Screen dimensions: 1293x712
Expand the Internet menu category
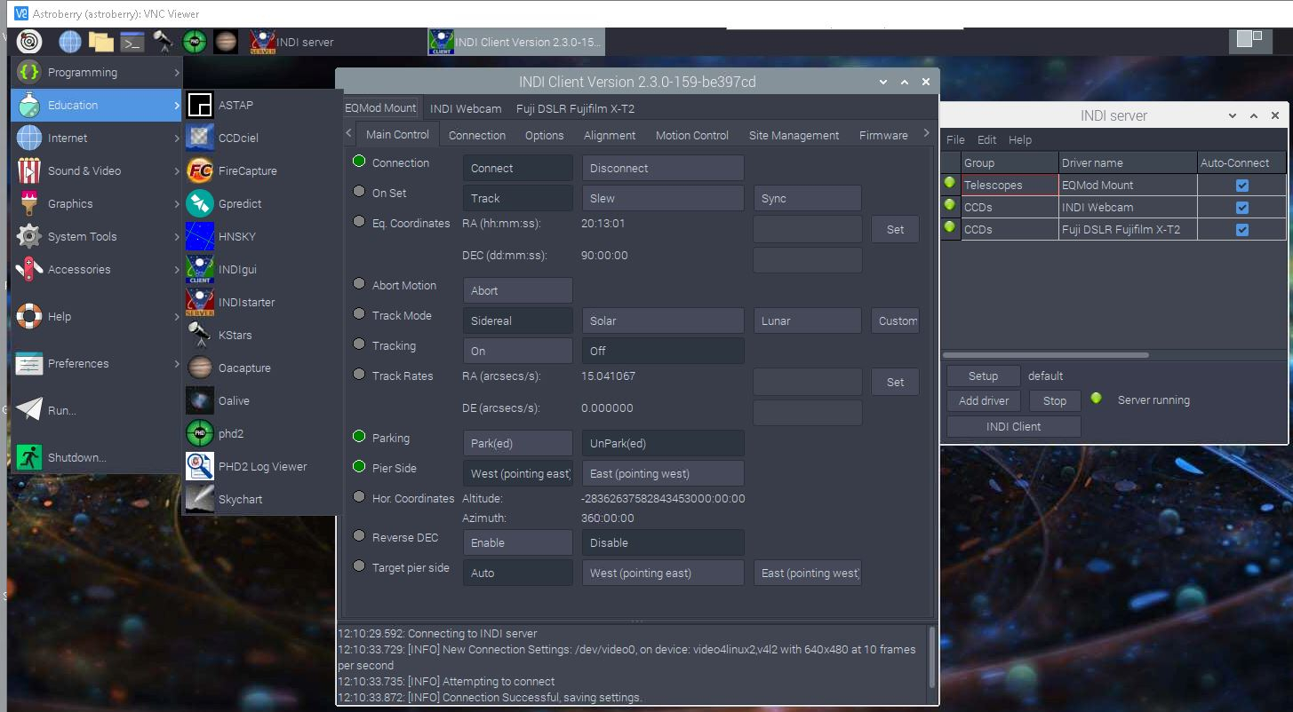tap(97, 138)
